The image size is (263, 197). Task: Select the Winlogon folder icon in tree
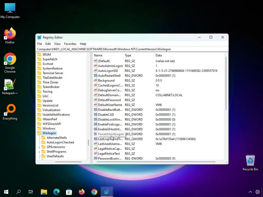(39, 133)
